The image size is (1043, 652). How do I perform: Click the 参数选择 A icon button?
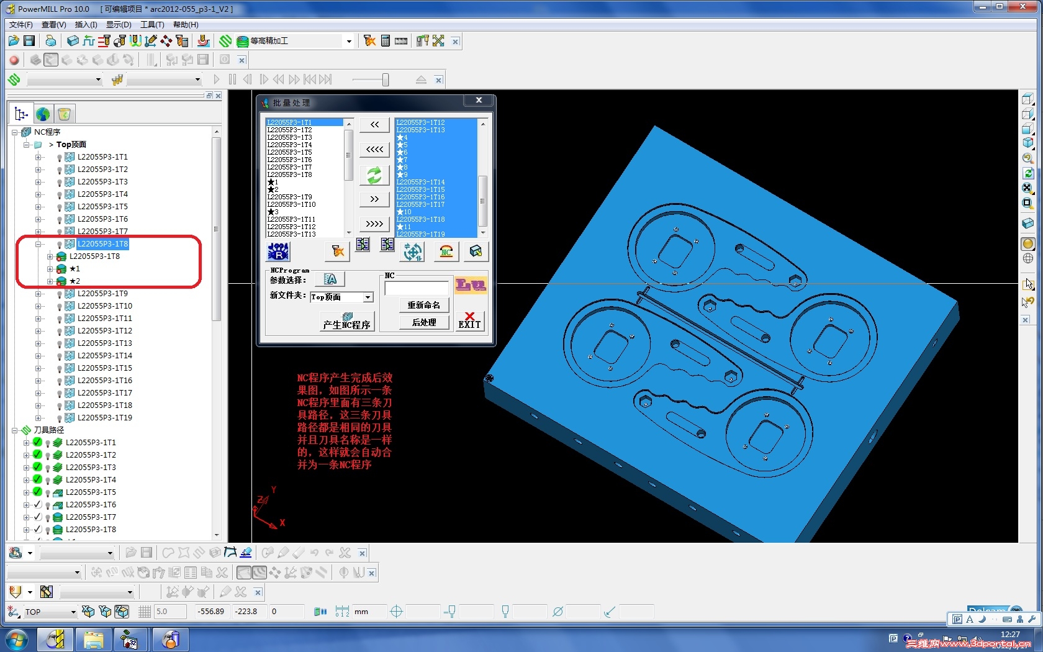tap(330, 279)
